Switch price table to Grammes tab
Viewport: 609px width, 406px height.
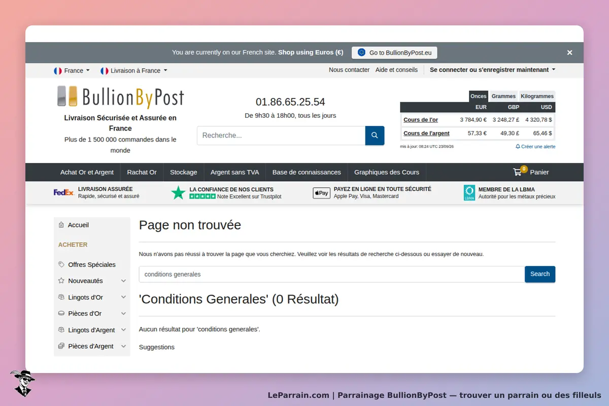point(503,96)
